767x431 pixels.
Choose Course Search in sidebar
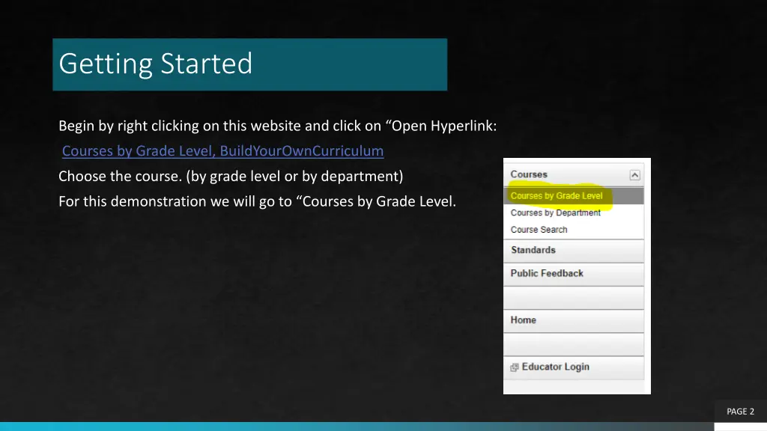coord(539,230)
